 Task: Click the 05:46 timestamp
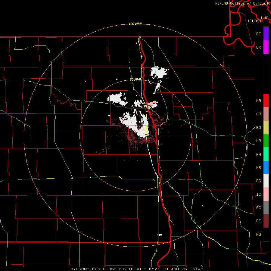[x=196, y=269]
